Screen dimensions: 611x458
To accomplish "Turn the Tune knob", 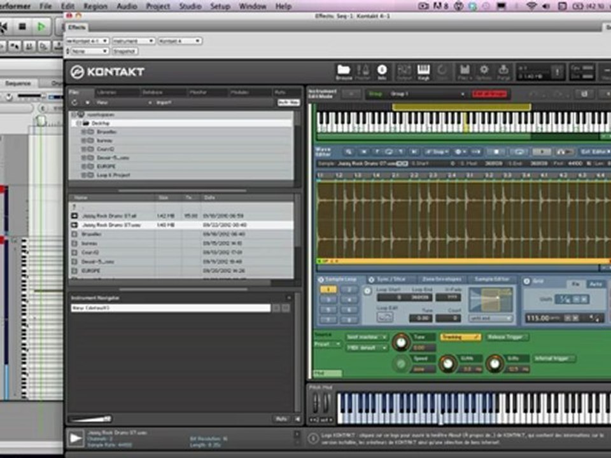I will [x=400, y=342].
